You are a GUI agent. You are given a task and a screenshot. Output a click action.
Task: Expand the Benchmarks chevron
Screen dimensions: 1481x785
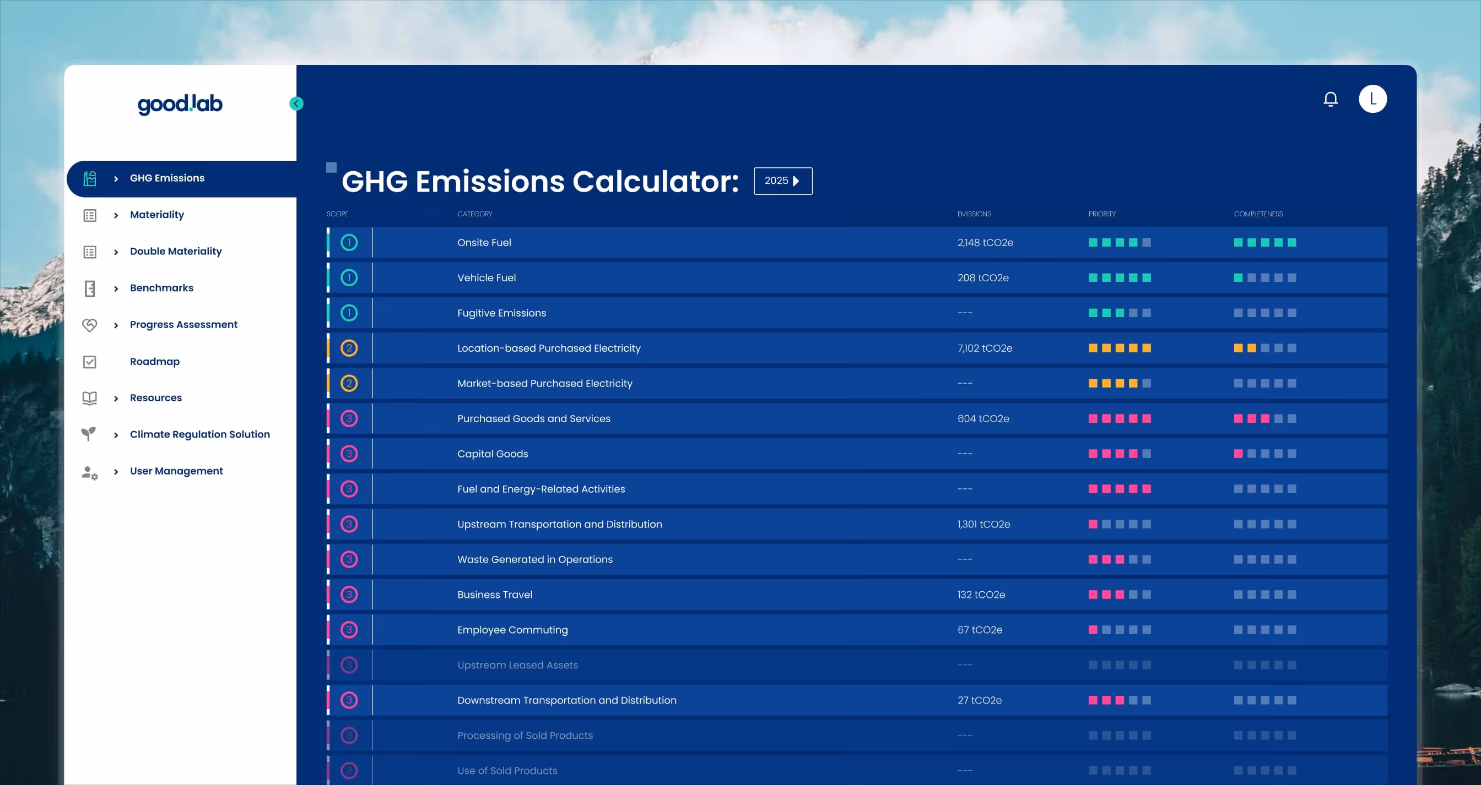click(116, 288)
